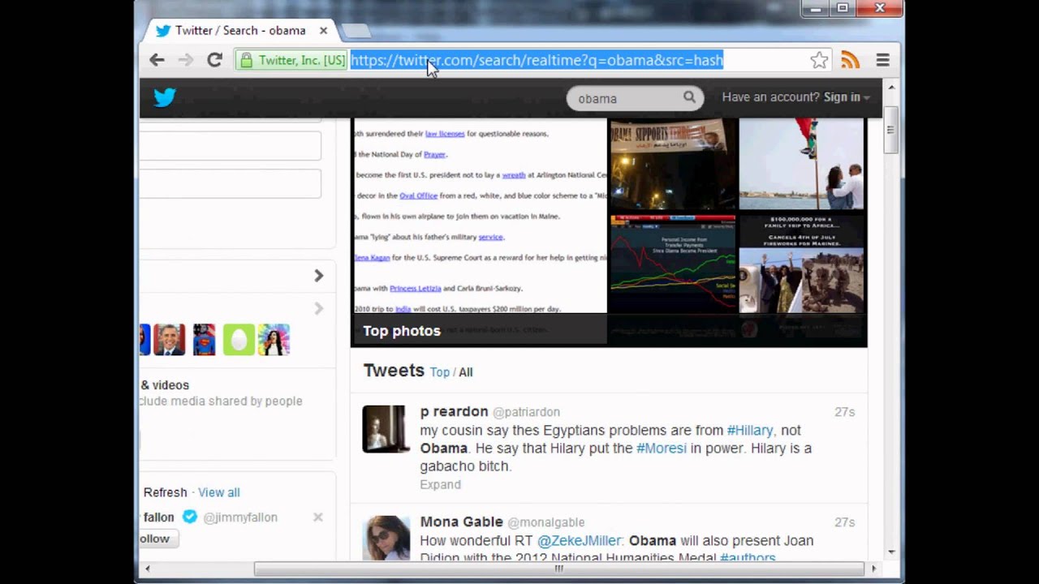Close the Twitter / Search - obama tab
This screenshot has width=1039, height=584.
click(323, 30)
